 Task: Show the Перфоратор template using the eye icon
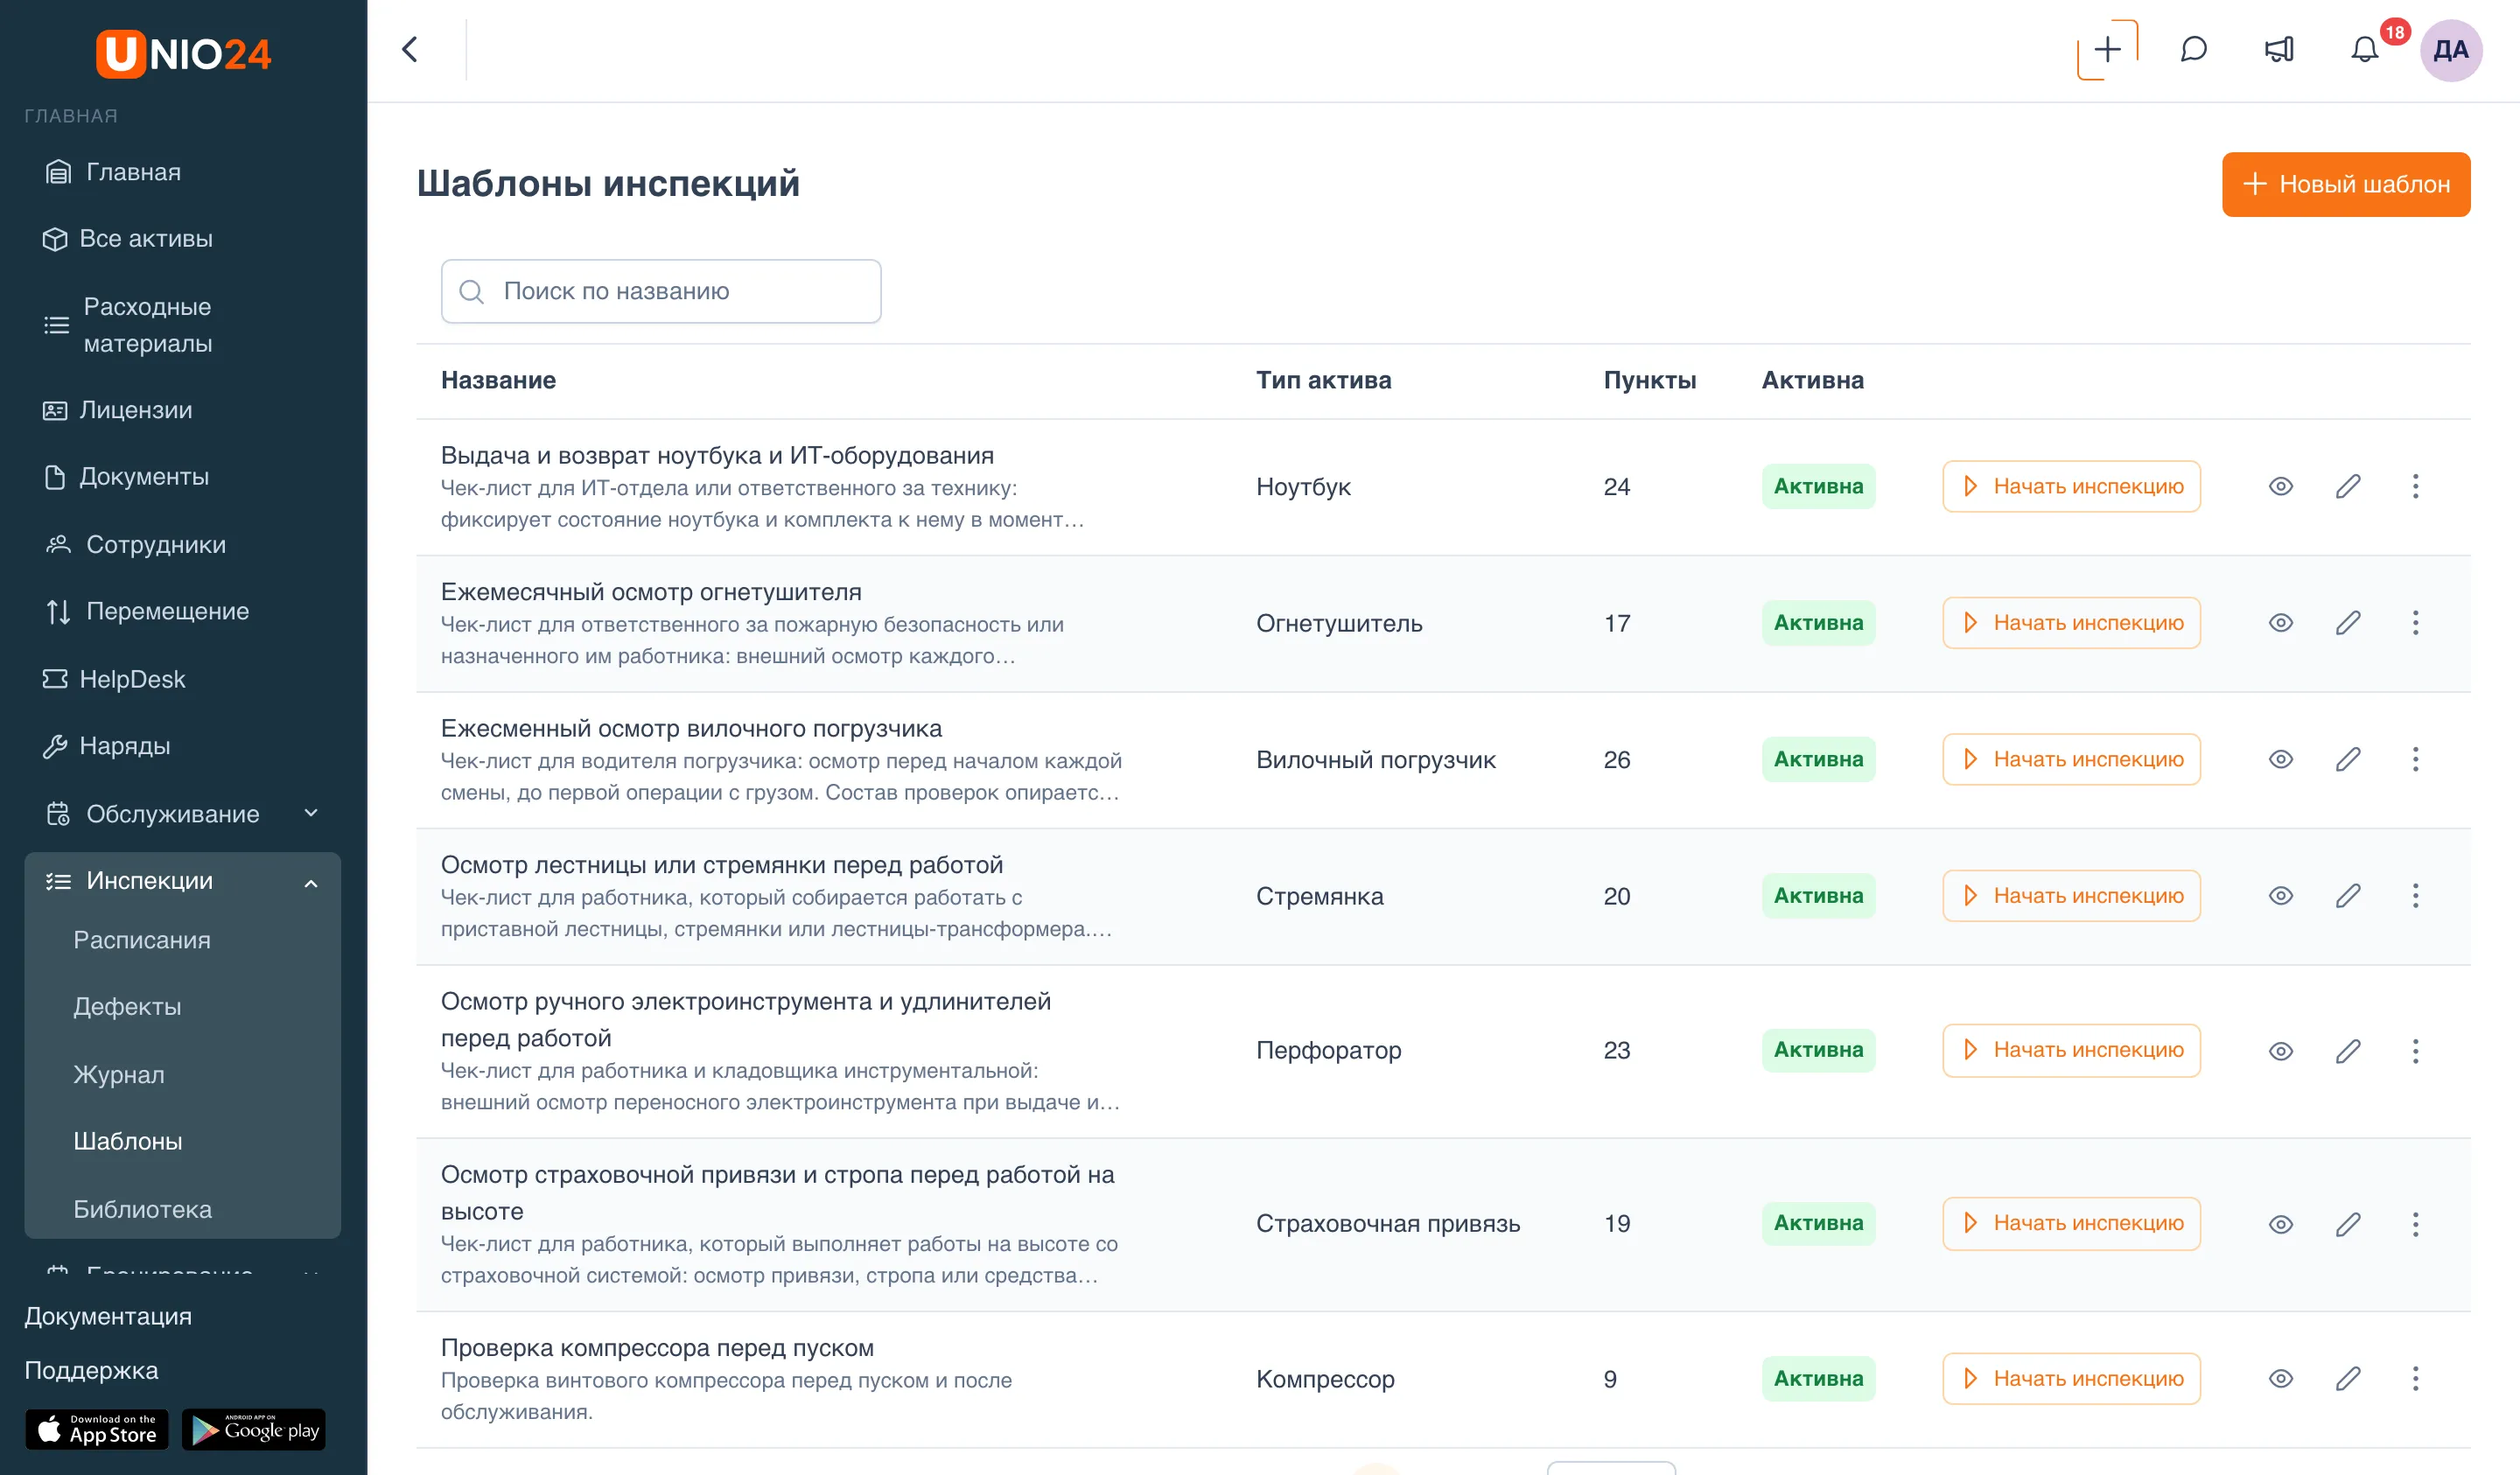point(2281,1051)
